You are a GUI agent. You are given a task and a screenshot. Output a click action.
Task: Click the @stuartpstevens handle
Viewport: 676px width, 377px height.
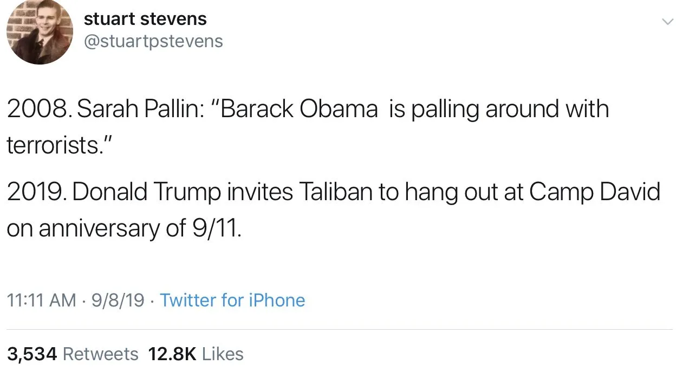tap(153, 41)
